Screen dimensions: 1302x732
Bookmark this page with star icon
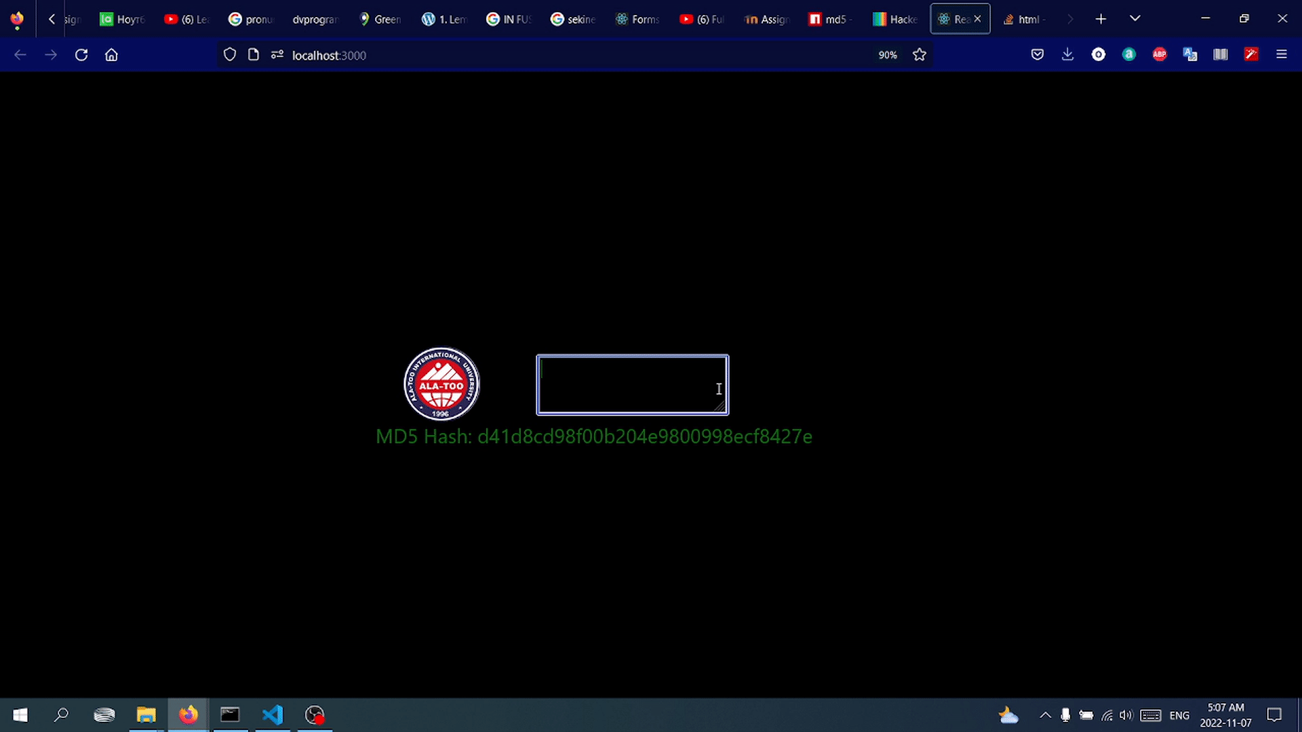(x=919, y=55)
